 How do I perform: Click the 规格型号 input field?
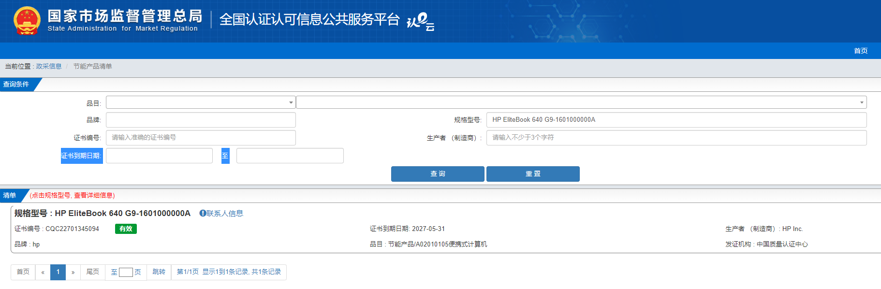point(676,120)
